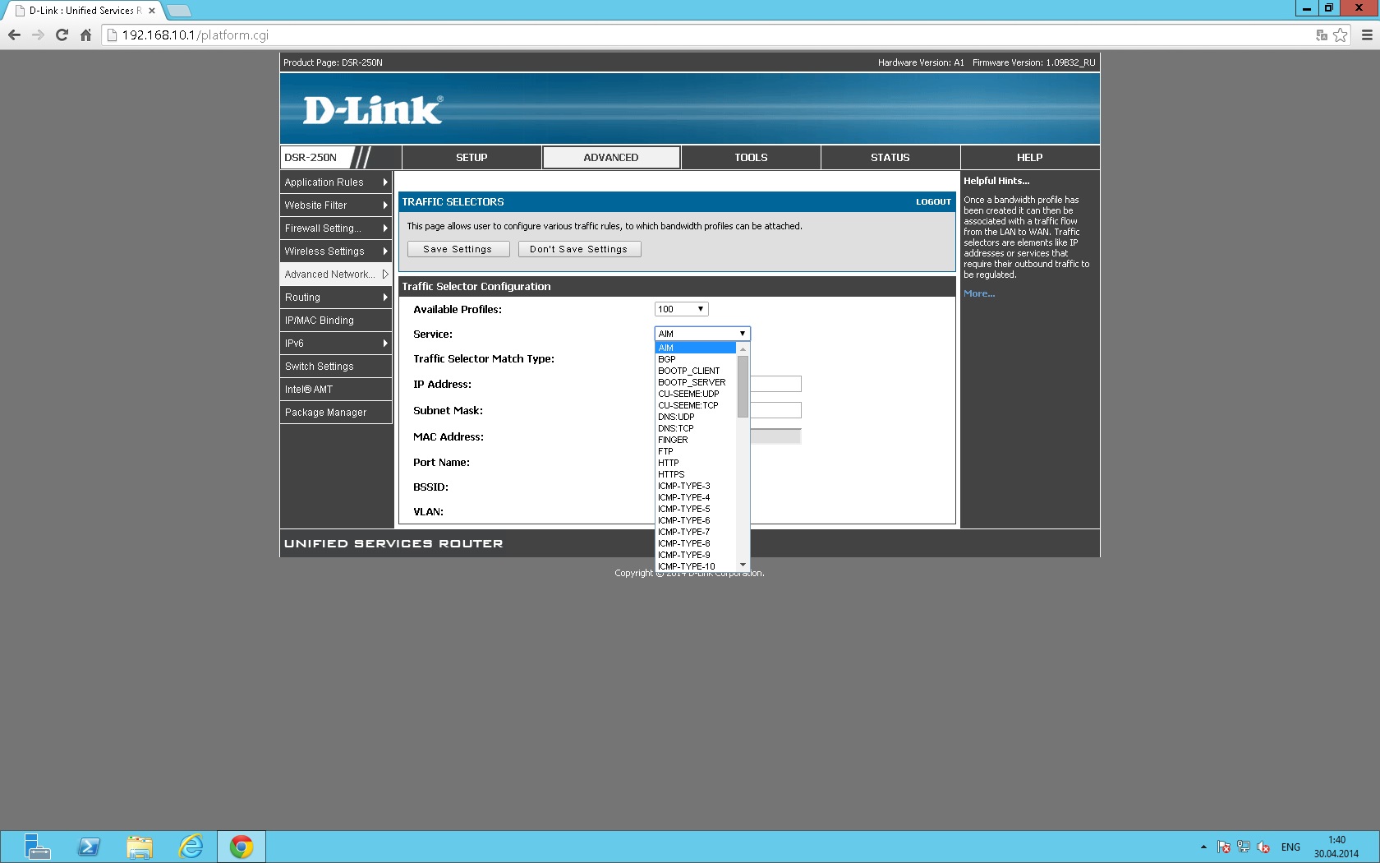Click the Chrome taskbar icon

pos(241,847)
